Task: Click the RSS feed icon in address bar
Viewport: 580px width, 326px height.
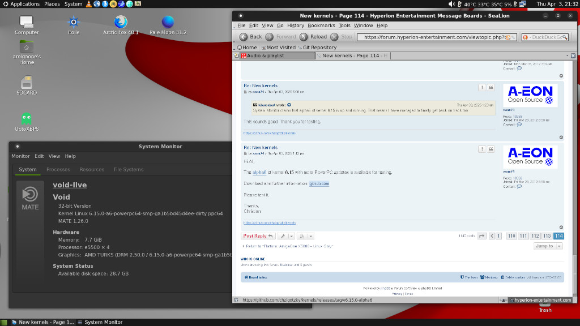Action: [508, 37]
